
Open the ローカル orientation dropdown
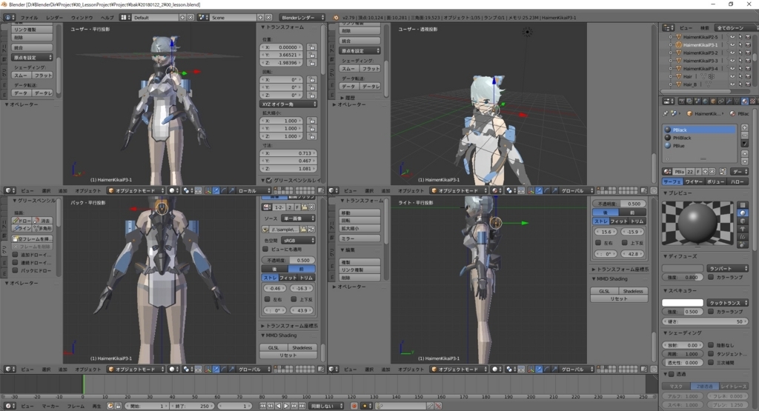253,191
